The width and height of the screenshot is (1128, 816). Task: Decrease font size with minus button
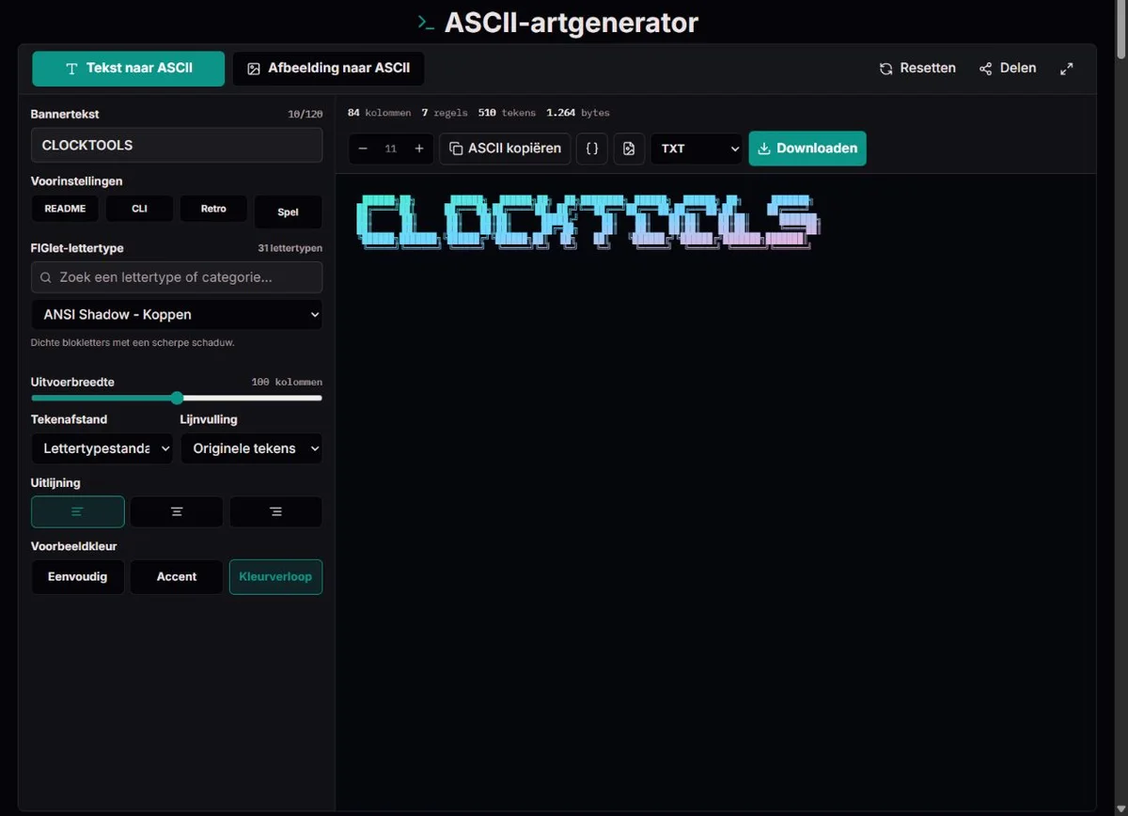click(363, 149)
